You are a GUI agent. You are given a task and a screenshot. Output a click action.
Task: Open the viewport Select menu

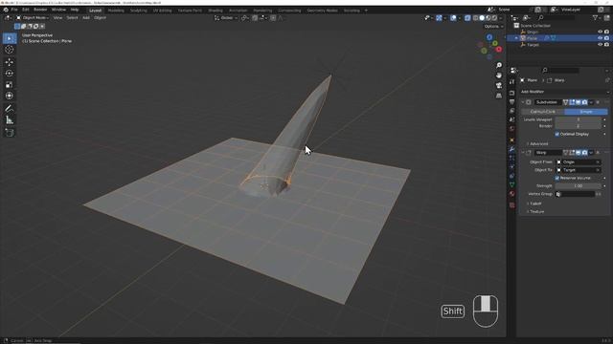pos(72,18)
